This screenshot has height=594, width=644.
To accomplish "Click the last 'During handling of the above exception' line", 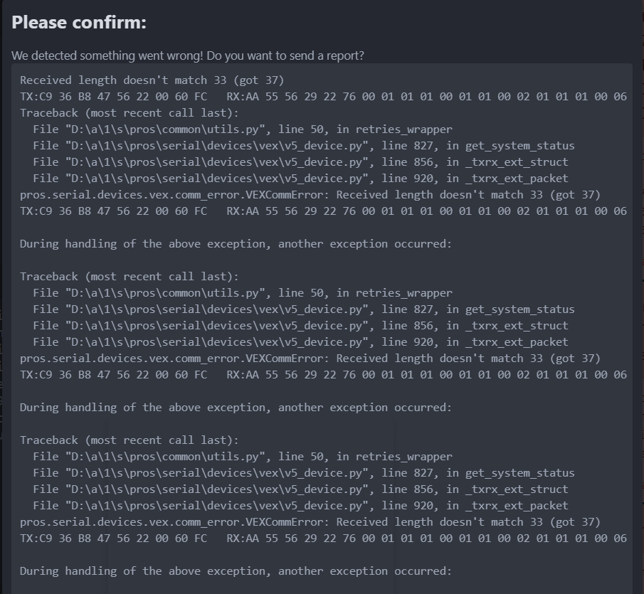I will pos(236,571).
